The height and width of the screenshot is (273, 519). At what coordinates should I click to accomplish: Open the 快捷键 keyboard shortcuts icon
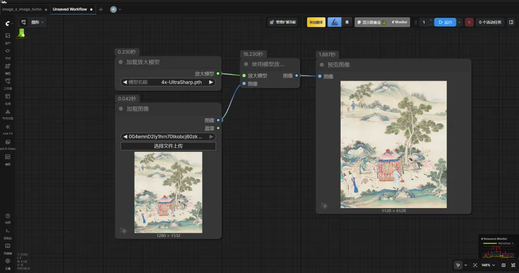8,246
